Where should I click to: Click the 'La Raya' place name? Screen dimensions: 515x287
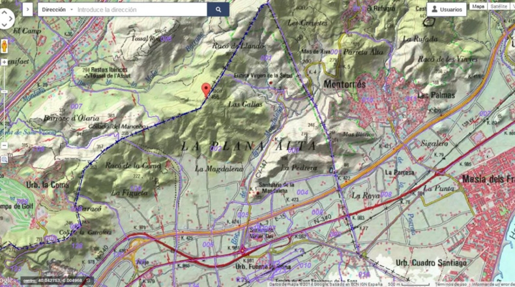click(366, 196)
